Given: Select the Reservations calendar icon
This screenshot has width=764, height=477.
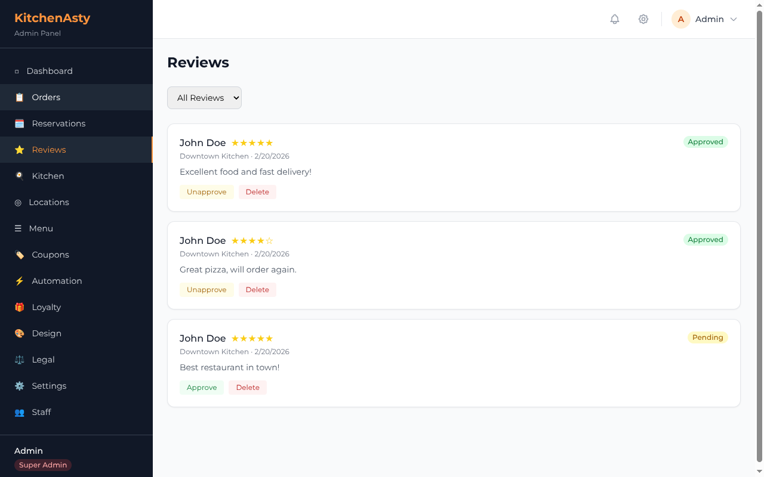Looking at the screenshot, I should point(19,123).
